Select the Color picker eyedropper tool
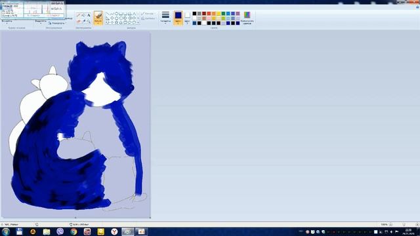The height and width of the screenshot is (236, 420). tap(84, 21)
